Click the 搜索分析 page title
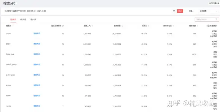This screenshot has width=220, height=112. click(x=10, y=3)
